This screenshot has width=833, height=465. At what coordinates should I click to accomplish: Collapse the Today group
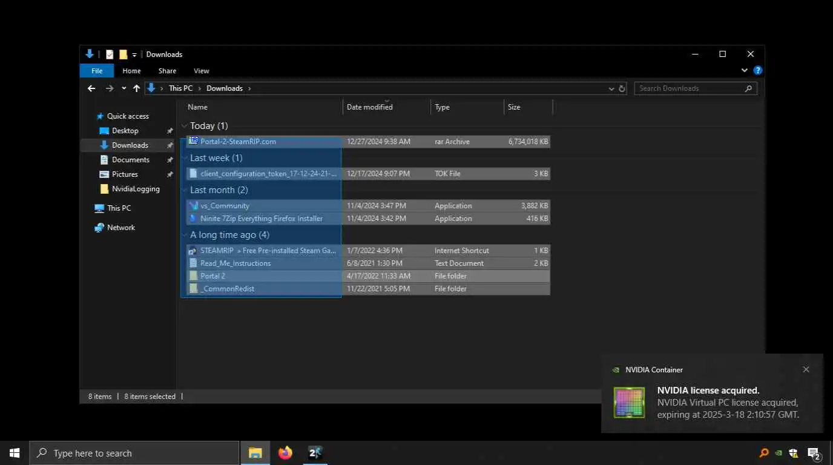pyautogui.click(x=185, y=126)
